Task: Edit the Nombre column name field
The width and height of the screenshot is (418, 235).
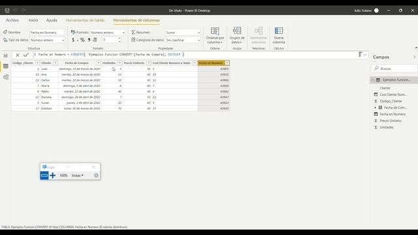Action: (x=47, y=33)
